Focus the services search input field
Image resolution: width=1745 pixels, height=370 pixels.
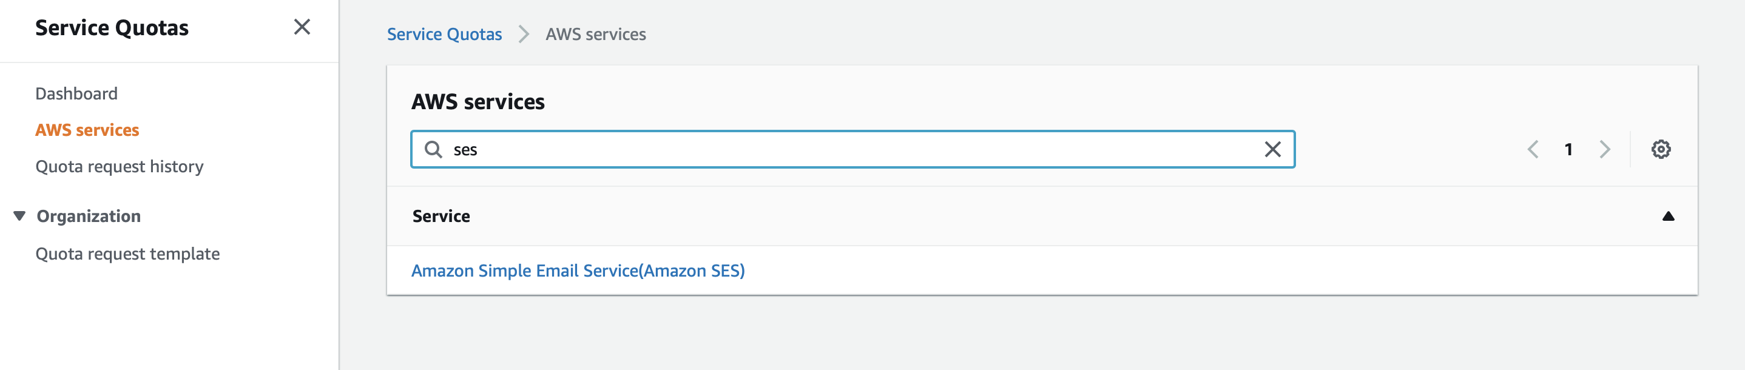847,149
